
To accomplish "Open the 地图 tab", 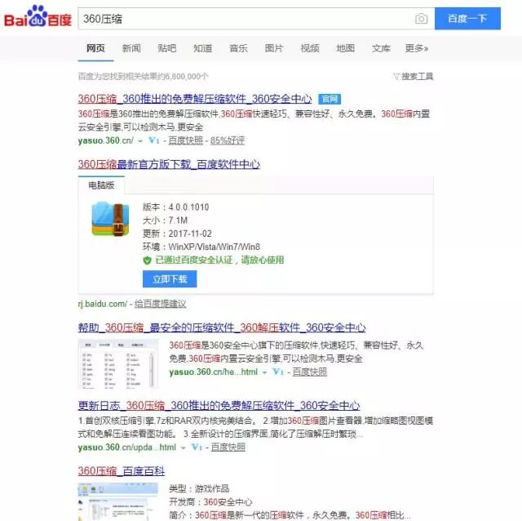I will click(346, 49).
